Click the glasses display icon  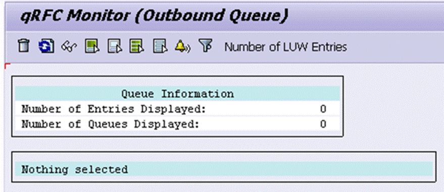click(x=69, y=46)
